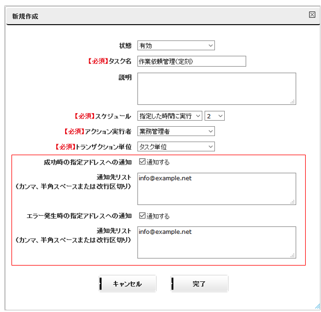The width and height of the screenshot is (321, 312).
Task: Click the dialog corner resize handle
Action: [x=318, y=307]
